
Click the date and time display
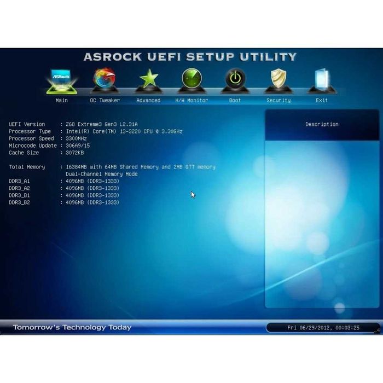[x=323, y=328]
